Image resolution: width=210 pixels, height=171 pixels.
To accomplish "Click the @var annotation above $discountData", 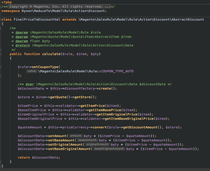I will point(30,84).
